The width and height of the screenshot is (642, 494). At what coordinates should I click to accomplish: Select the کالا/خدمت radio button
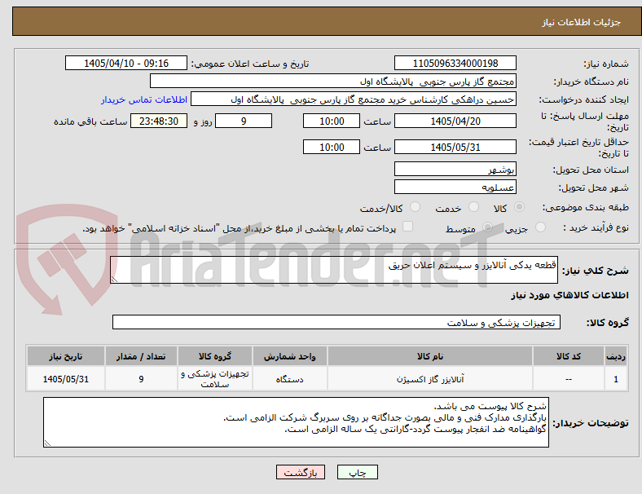tap(416, 207)
